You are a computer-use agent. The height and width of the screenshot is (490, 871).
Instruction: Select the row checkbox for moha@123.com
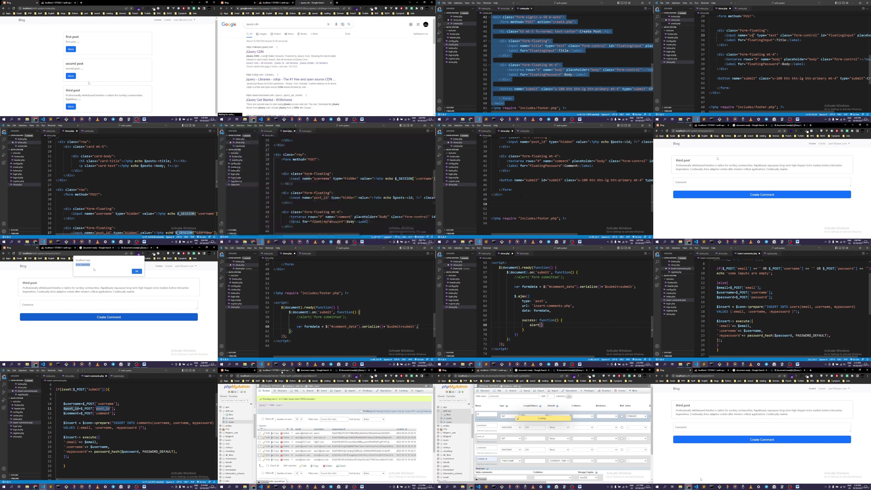(260, 442)
